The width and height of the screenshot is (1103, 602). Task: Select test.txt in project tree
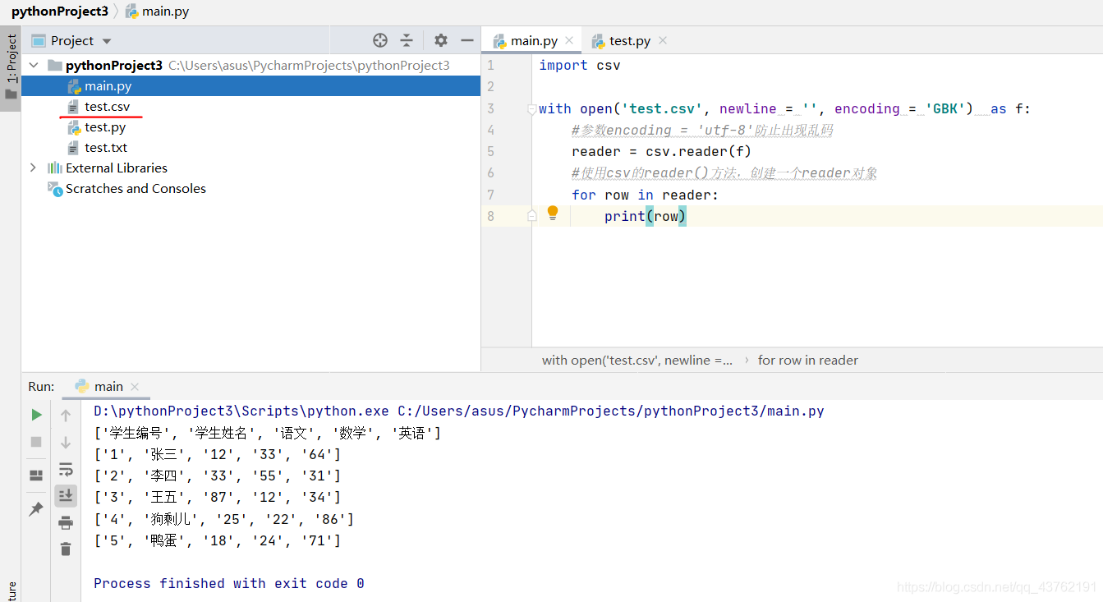point(106,148)
